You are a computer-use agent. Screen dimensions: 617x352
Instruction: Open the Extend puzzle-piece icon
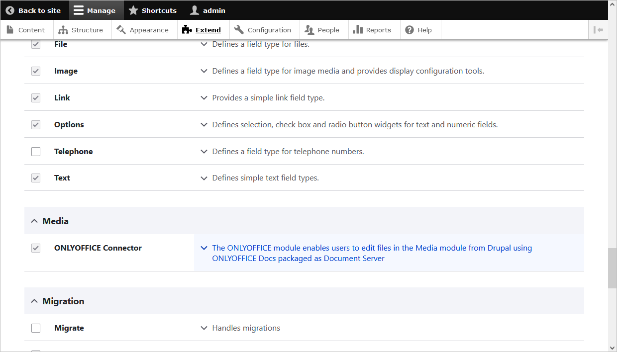pyautogui.click(x=186, y=29)
